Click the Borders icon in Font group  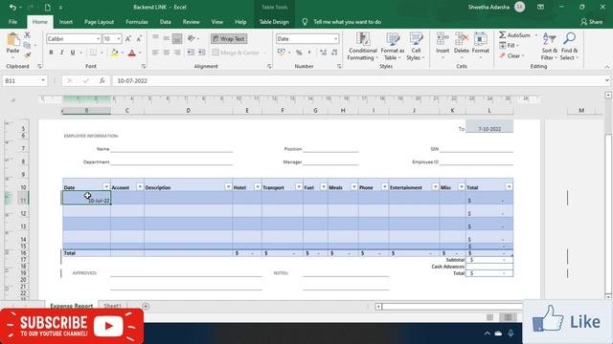tap(94, 53)
